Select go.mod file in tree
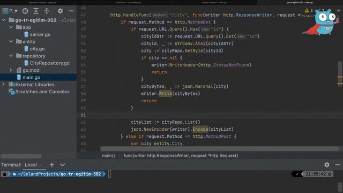 tap(31, 70)
